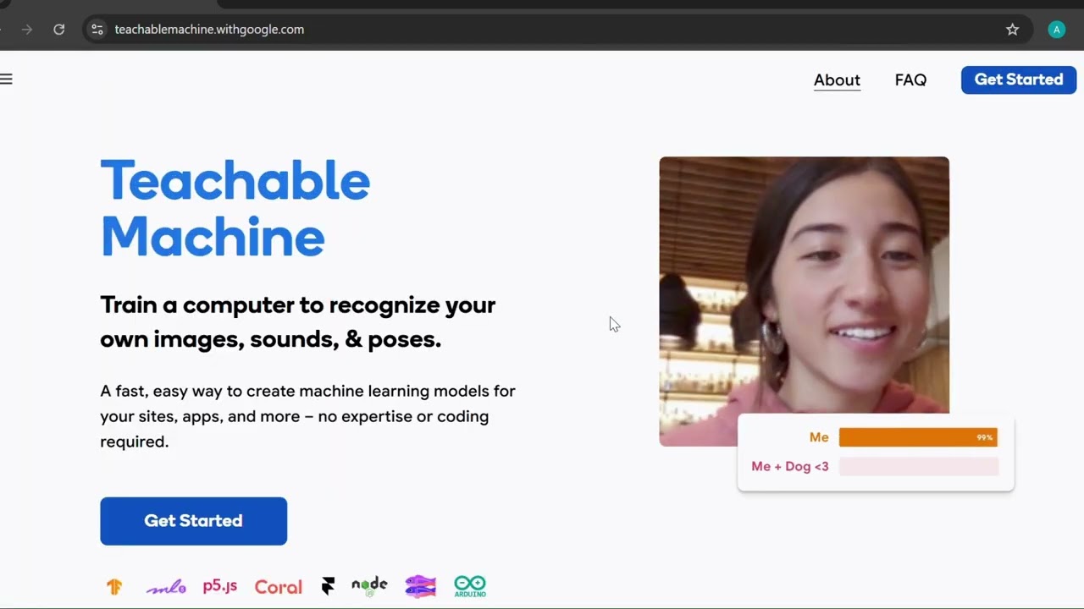Click the "A fast, easy way" paragraph

(x=307, y=416)
